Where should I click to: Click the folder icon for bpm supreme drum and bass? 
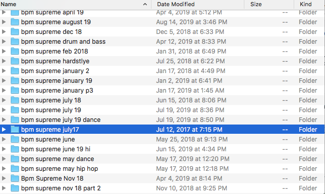[x=15, y=42]
